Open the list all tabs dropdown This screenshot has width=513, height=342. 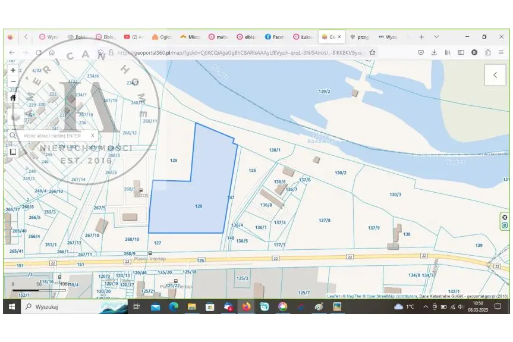(436, 37)
